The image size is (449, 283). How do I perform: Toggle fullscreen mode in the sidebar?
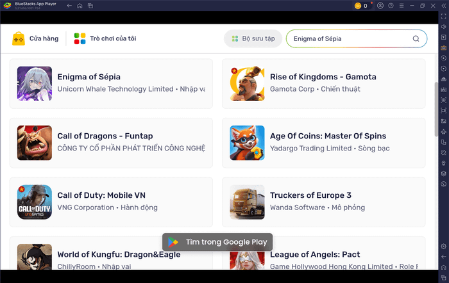coord(444,16)
